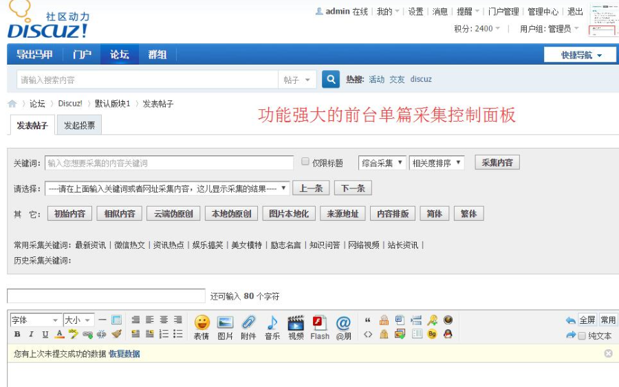
Task: Mention a friend with @朋 icon
Action: (x=343, y=327)
